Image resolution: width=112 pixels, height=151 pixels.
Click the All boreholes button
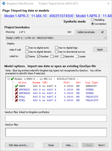pos(102,32)
